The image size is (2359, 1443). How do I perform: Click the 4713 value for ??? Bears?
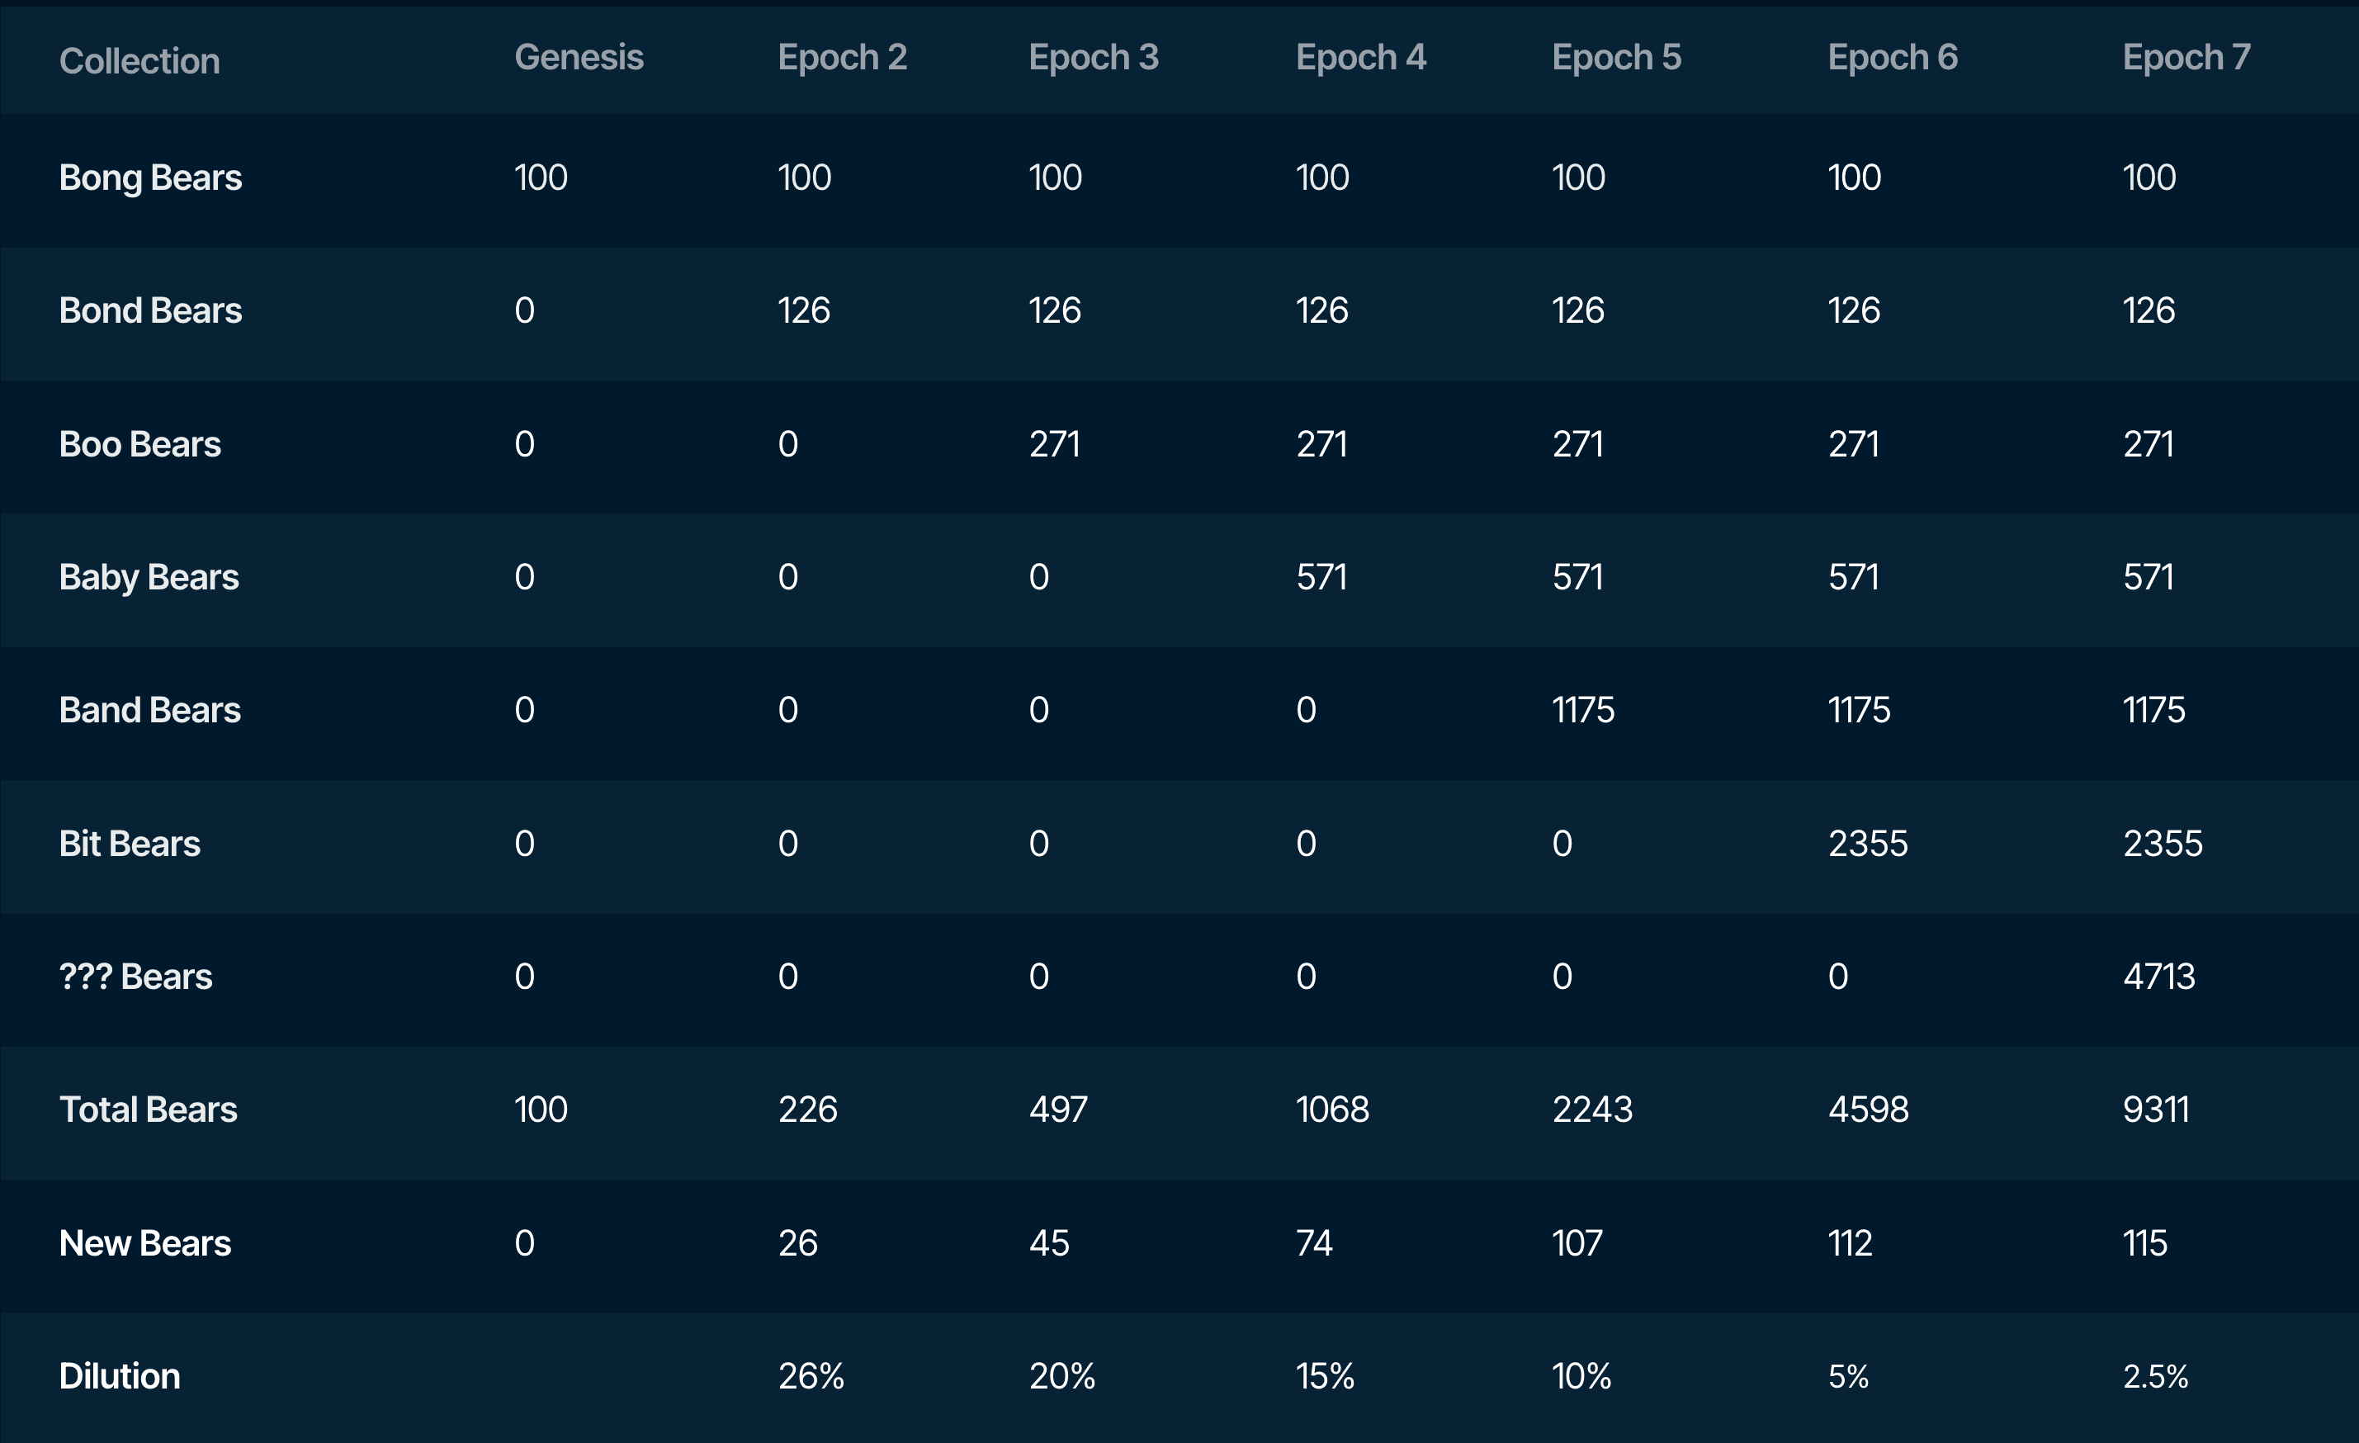pyautogui.click(x=2158, y=977)
